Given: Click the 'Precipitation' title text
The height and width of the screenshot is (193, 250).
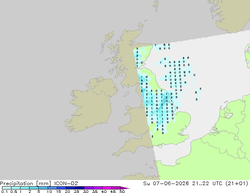Looking at the screenshot, I should (x=17, y=184).
